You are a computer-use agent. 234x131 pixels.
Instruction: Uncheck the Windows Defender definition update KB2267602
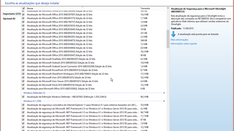(23, 97)
